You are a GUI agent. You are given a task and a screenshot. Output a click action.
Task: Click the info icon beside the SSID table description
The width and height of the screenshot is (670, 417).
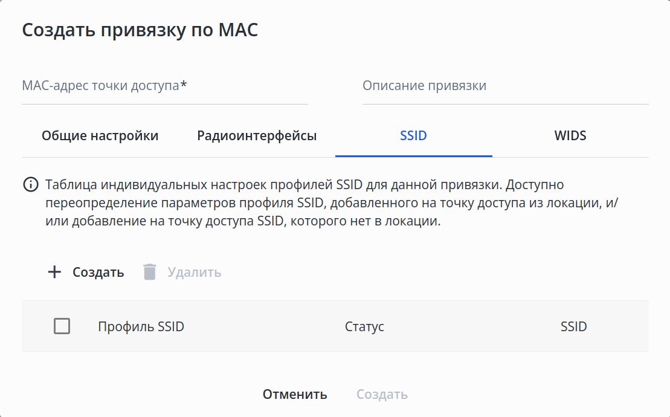[30, 184]
